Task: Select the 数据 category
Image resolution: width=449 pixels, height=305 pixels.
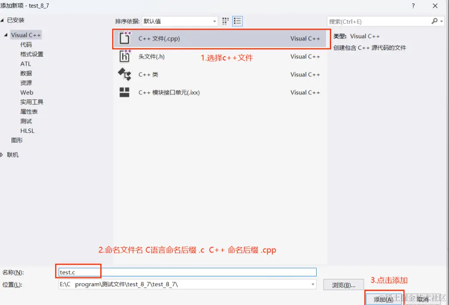Action: [x=26, y=73]
